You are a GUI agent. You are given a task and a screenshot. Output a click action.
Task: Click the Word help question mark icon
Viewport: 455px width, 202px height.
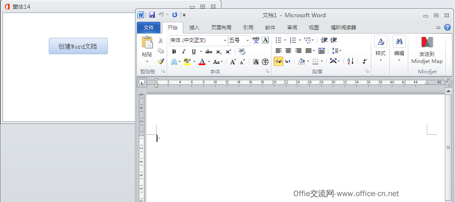point(447,27)
